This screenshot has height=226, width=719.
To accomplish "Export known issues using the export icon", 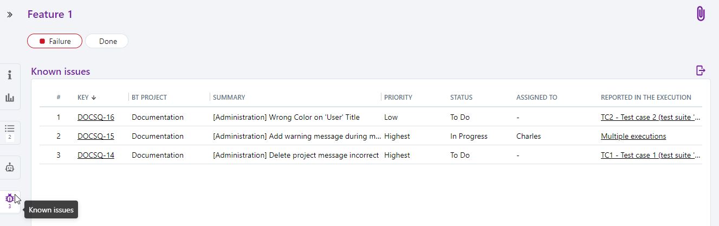I will pos(701,70).
